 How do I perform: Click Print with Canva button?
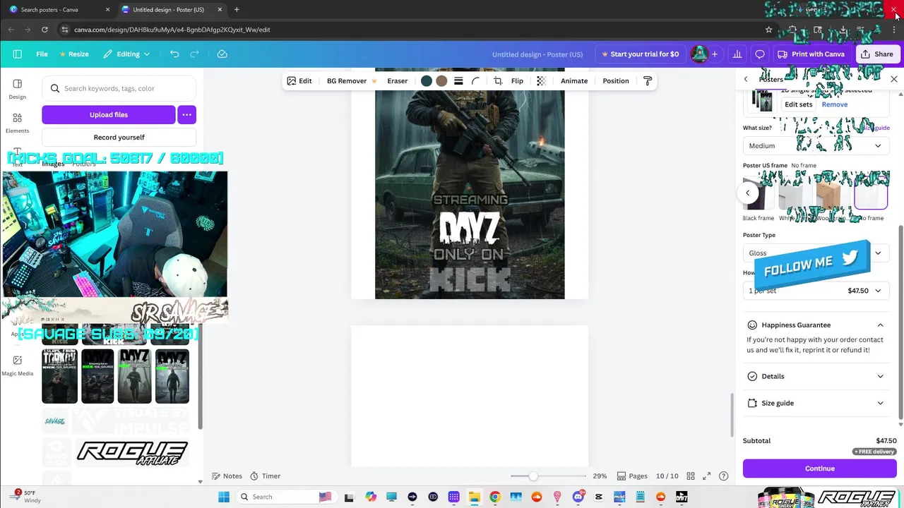click(811, 54)
